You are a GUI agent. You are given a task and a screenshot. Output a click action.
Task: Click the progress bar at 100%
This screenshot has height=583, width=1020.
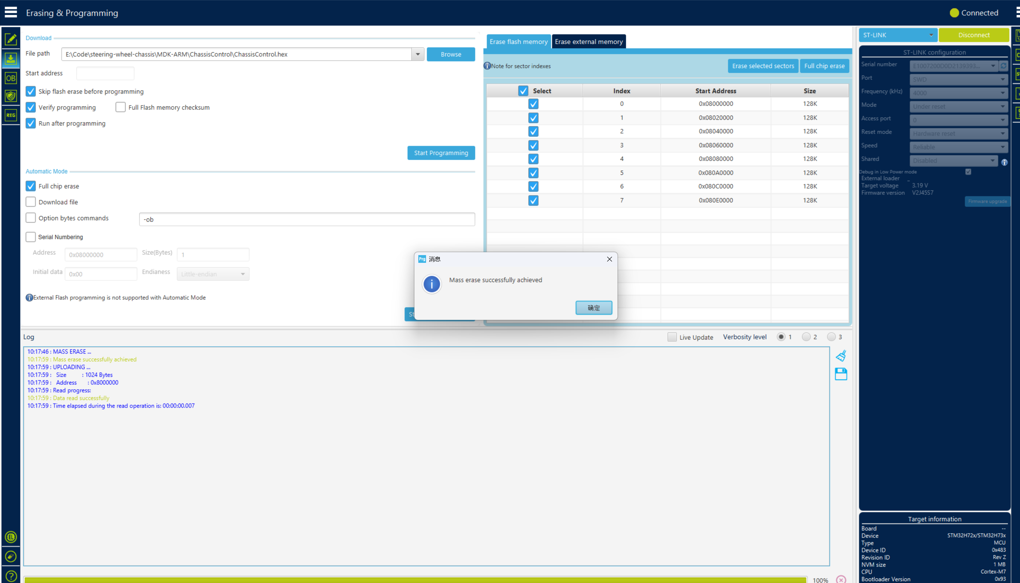tap(415, 580)
